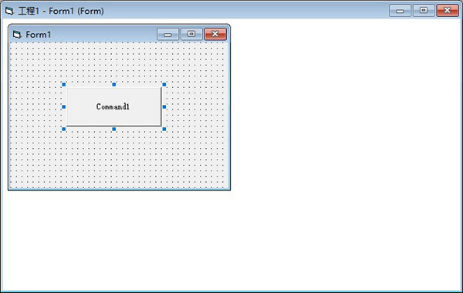Click the top-right selection handle of Command1
463x293 pixels.
164,85
